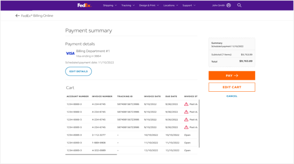Open the Support menu

point(189,6)
